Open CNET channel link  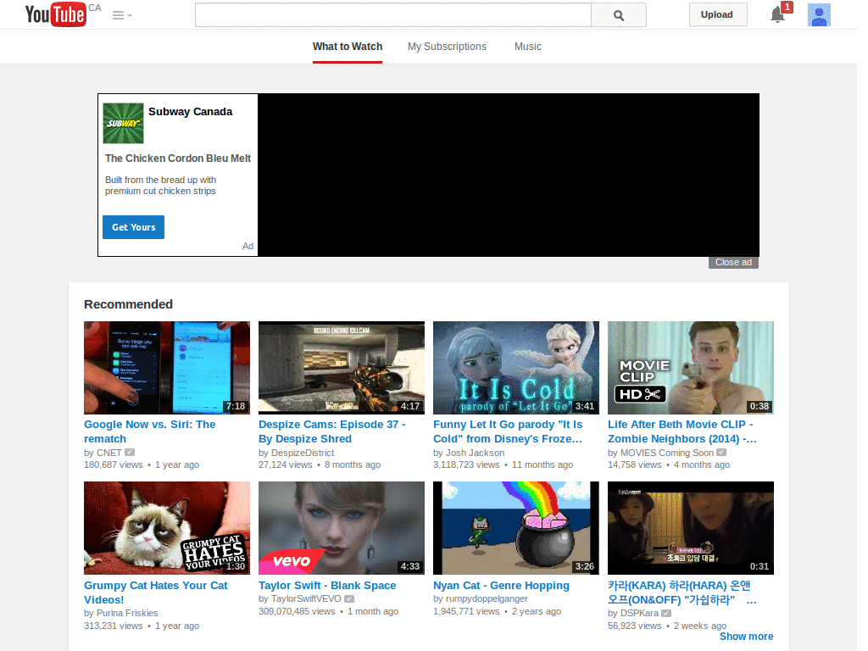click(x=108, y=453)
